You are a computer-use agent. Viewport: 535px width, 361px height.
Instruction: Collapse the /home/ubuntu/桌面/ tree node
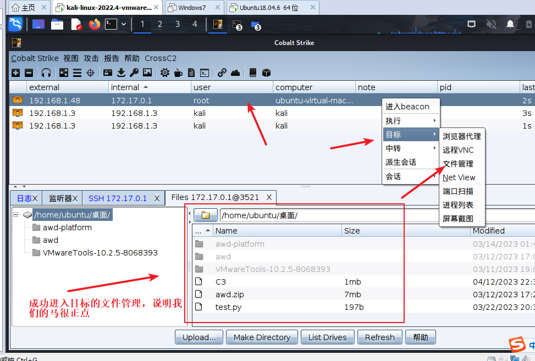(16, 215)
